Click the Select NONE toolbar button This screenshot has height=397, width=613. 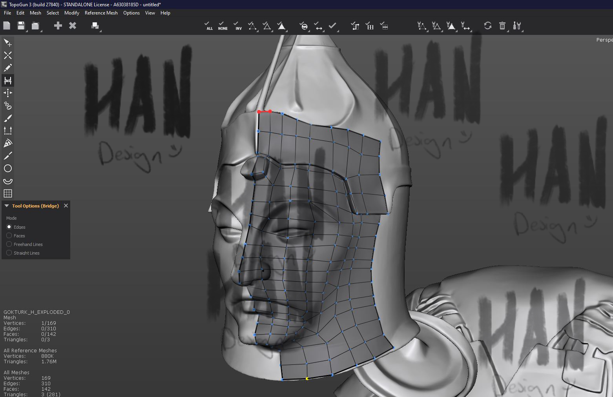[x=223, y=26]
